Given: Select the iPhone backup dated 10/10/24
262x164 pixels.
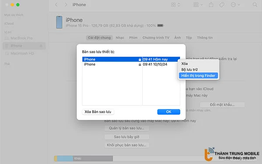Looking at the screenshot, I should tap(131, 64).
